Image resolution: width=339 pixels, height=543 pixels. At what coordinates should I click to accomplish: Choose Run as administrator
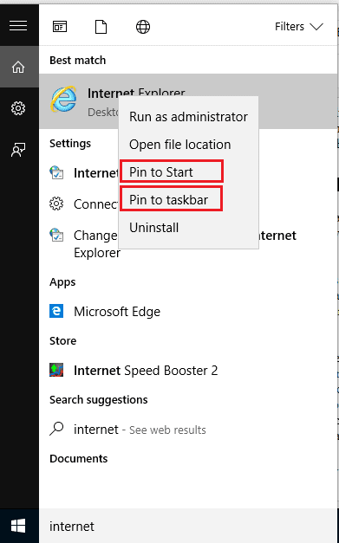point(188,117)
